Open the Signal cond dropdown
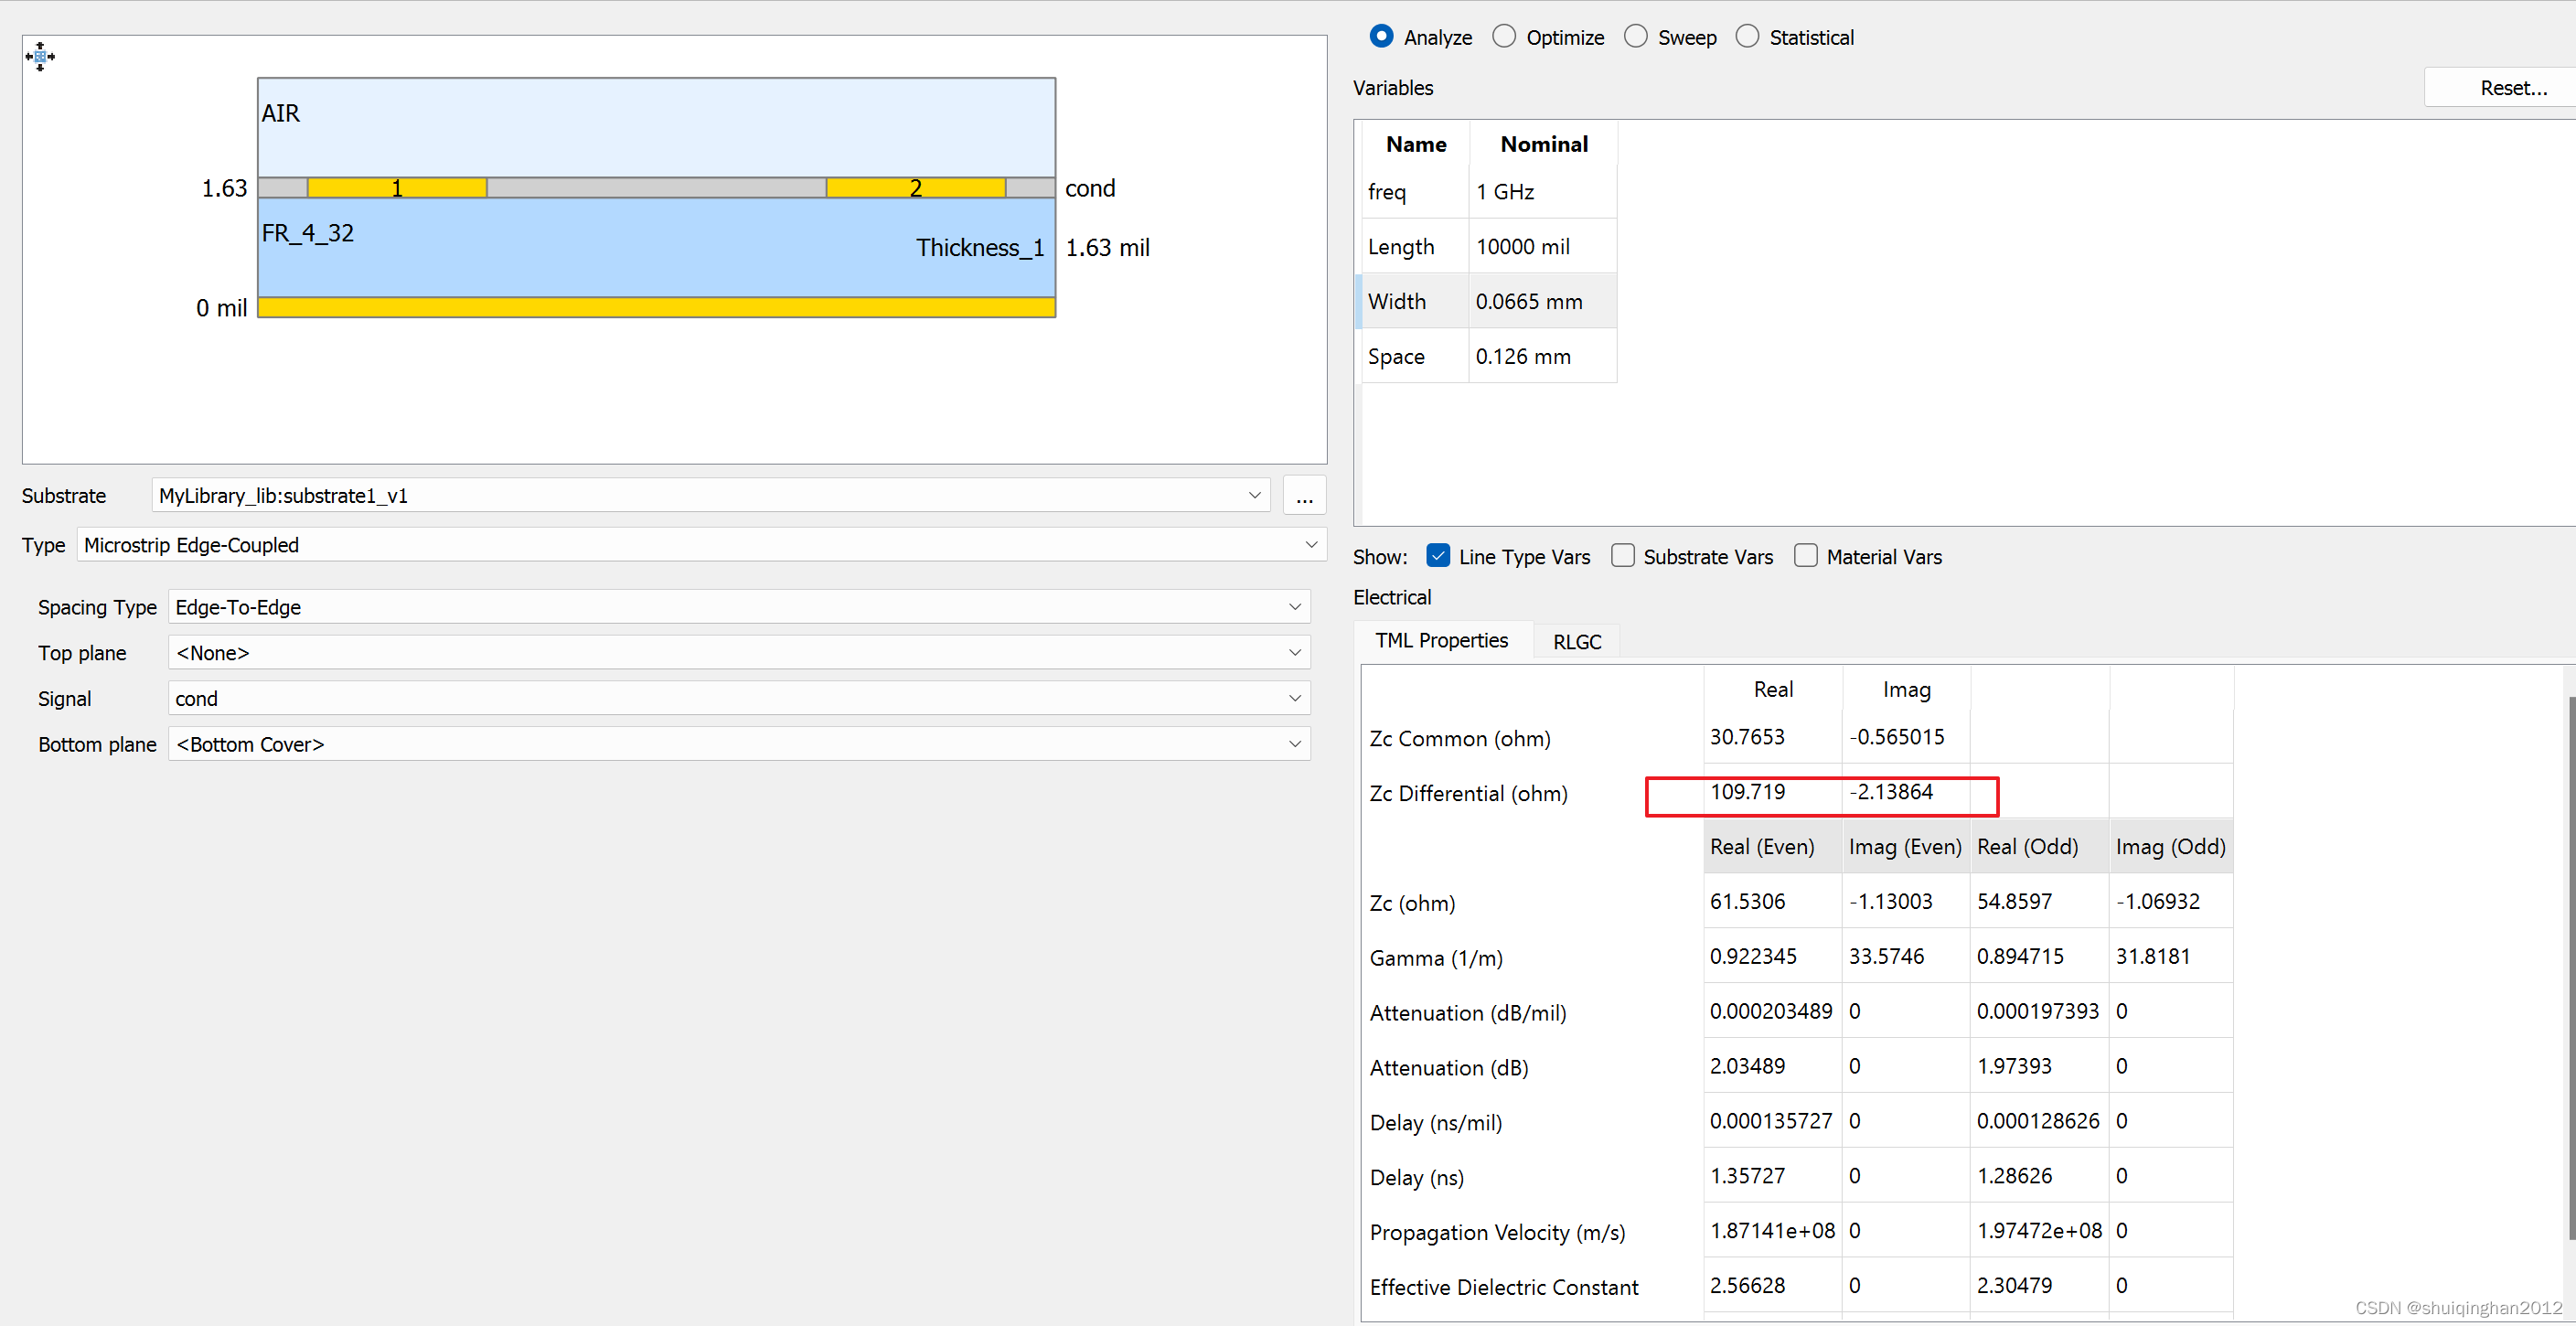This screenshot has height=1326, width=2576. point(1294,699)
